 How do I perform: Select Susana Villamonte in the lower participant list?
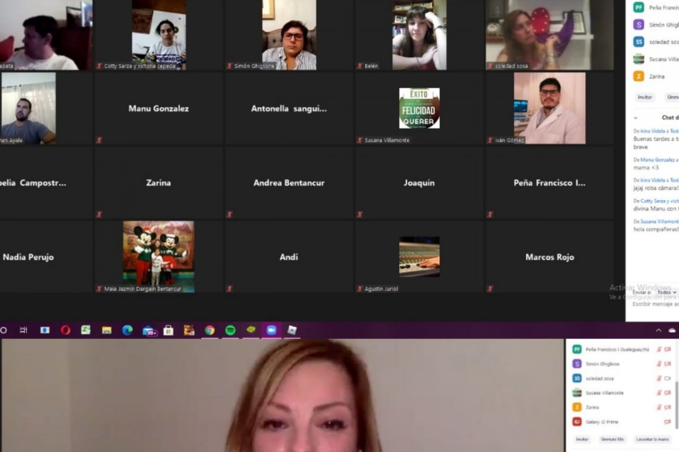[604, 393]
